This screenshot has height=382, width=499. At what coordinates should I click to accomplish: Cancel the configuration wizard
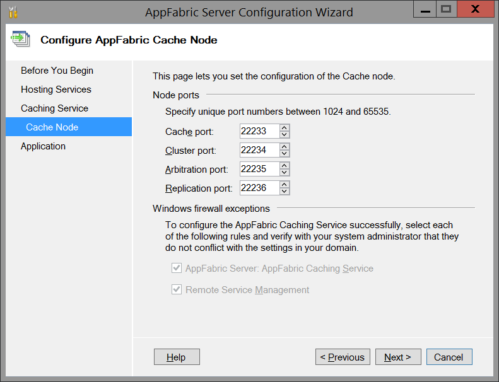coord(449,357)
